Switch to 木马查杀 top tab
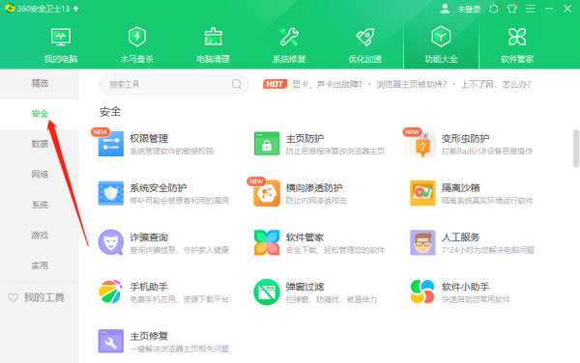 point(137,44)
